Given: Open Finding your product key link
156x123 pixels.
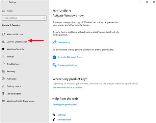Looking at the screenshot, I should pos(65,105).
